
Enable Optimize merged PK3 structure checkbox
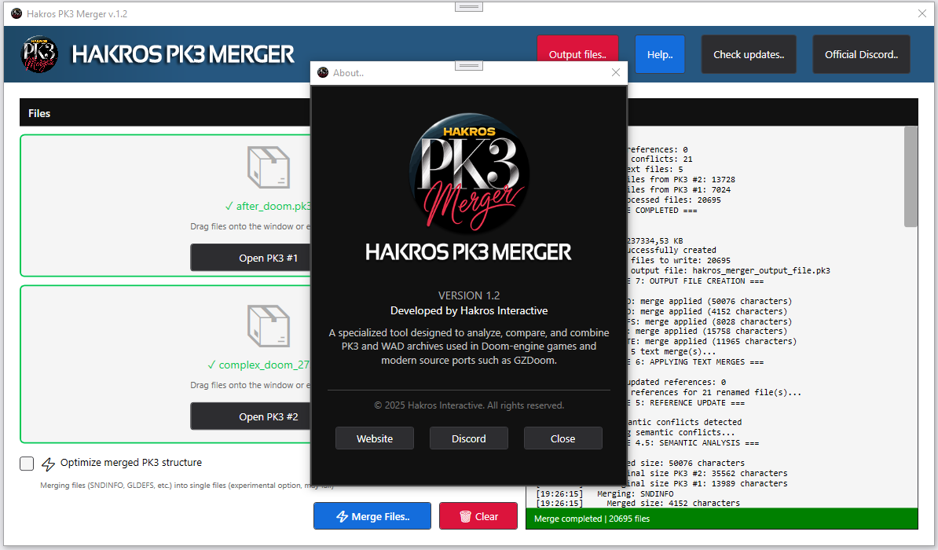point(27,464)
